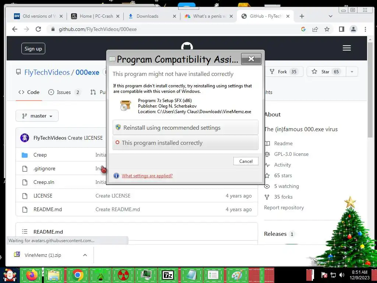This screenshot has height=283, width=377.
Task: Open GitHub hamburger navigation menu
Action: (x=346, y=48)
